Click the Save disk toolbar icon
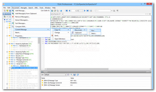The height and width of the screenshot is (92, 156). [10, 11]
